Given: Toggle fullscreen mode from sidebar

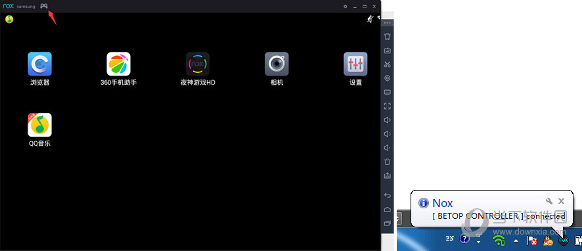Looking at the screenshot, I should pos(387,106).
